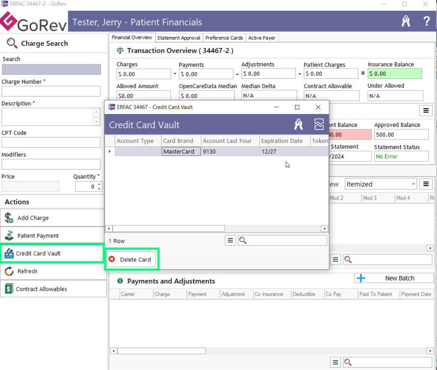
Task: Click the Contract Allowables dollar icon
Action: [9, 289]
